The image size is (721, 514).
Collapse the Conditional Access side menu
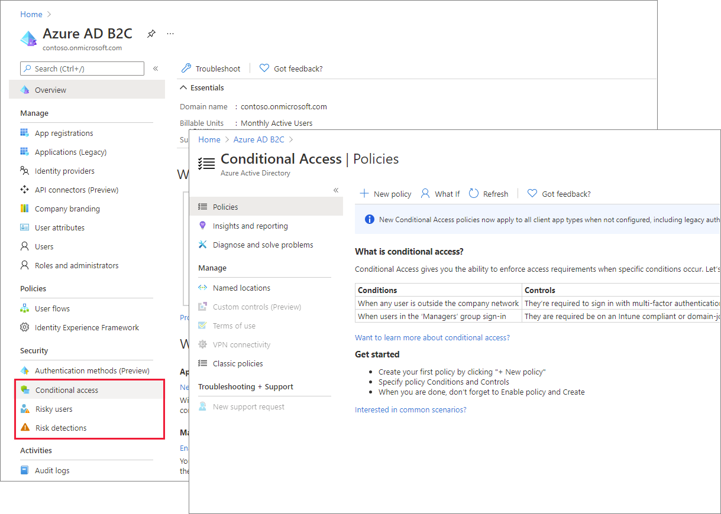pyautogui.click(x=336, y=190)
